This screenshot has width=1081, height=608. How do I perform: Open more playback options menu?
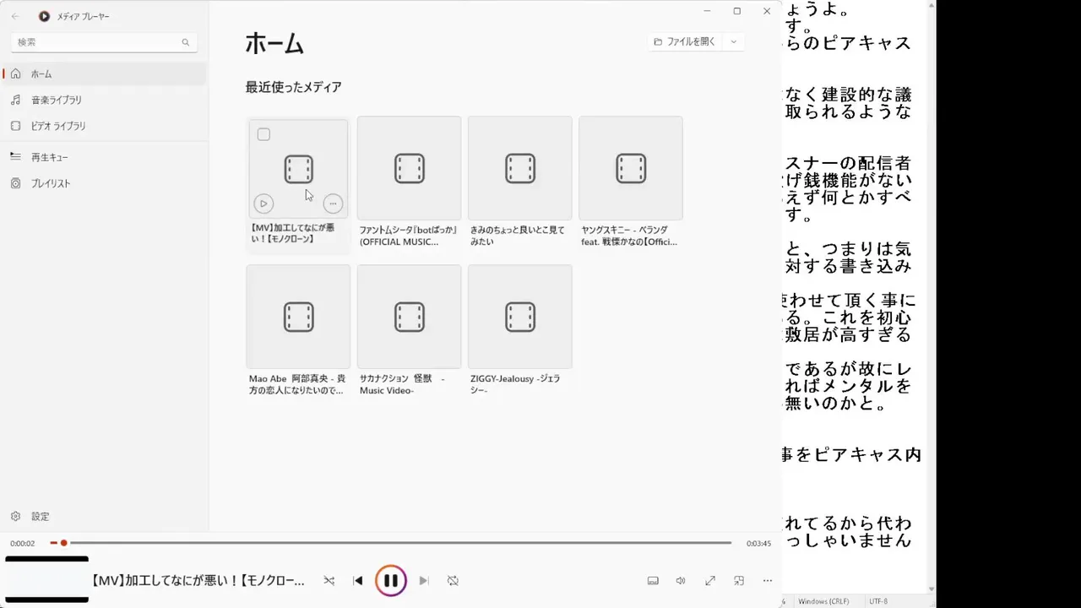768,581
